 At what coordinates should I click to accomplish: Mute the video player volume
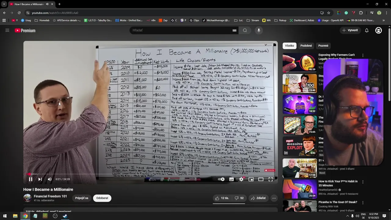(x=49, y=179)
